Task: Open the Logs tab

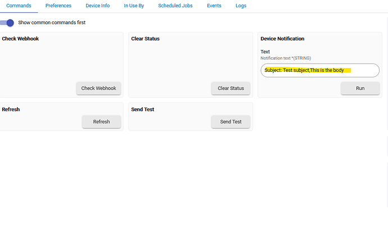Action: (x=241, y=6)
